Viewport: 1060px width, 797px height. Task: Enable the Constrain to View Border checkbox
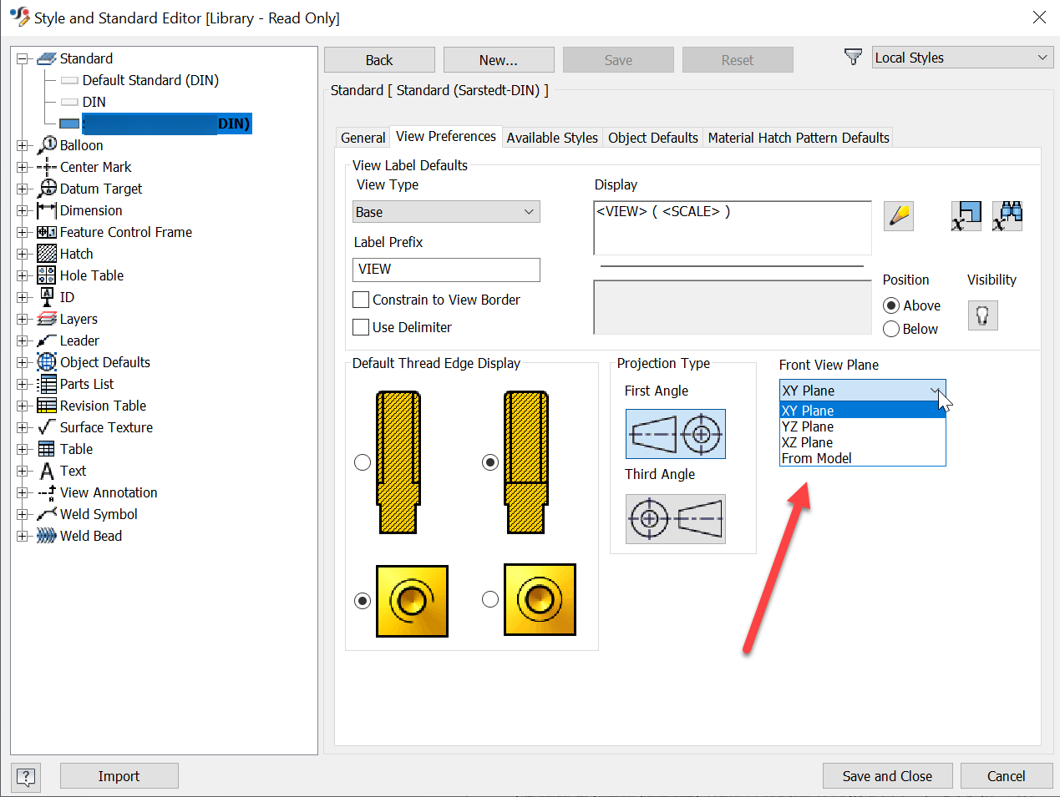coord(361,300)
